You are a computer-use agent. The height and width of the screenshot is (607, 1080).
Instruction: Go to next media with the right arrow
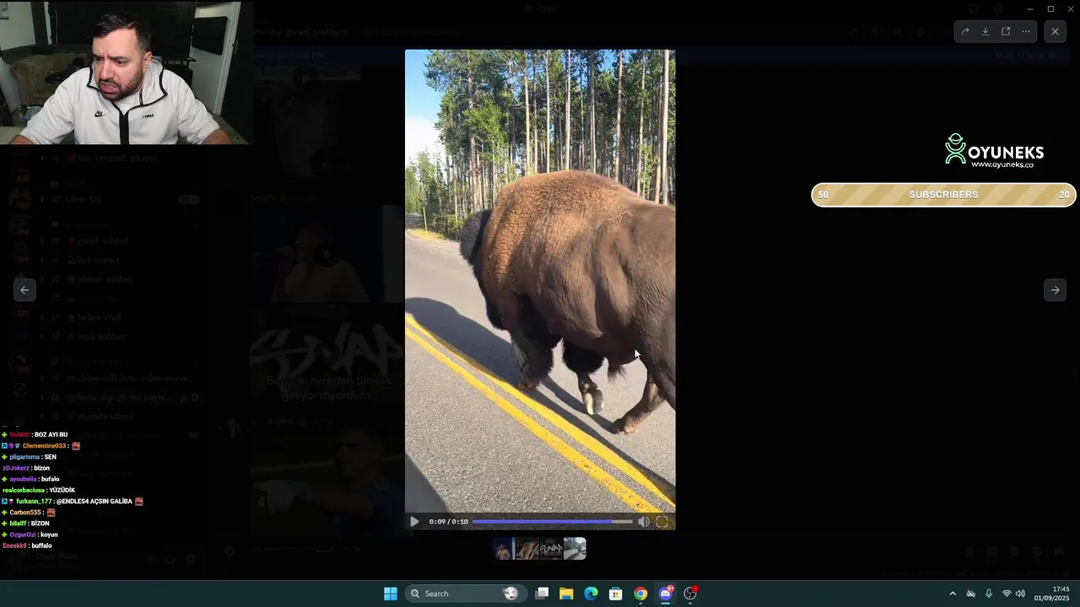click(1055, 290)
